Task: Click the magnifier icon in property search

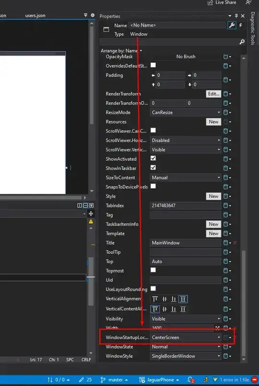Action: pyautogui.click(x=242, y=42)
